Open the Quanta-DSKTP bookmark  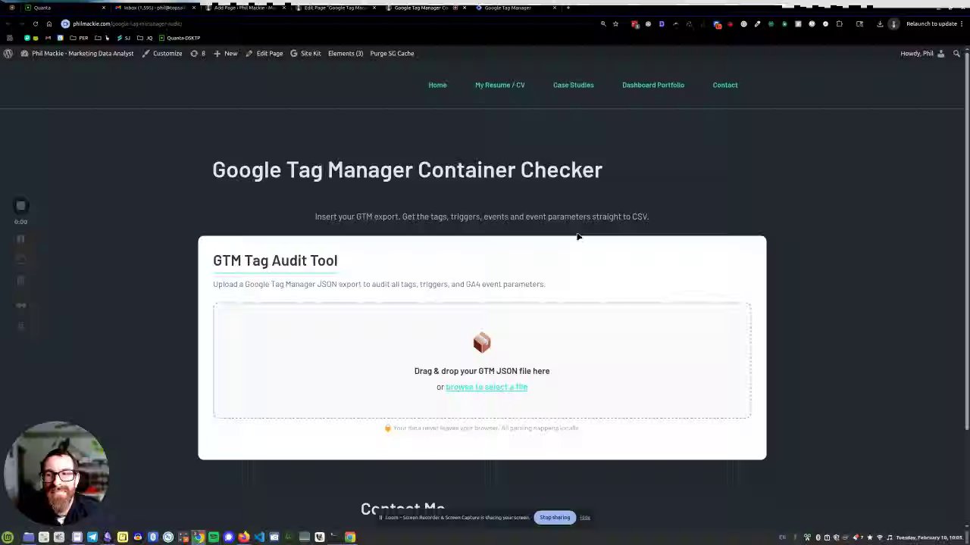(x=180, y=38)
